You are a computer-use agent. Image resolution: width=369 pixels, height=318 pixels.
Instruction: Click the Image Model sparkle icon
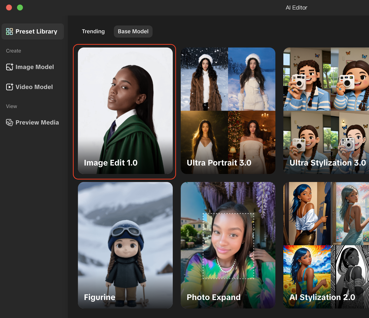coord(9,67)
